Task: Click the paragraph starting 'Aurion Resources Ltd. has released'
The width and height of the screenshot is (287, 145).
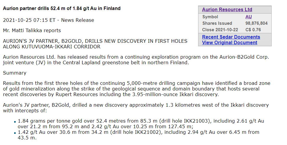Action: (x=136, y=60)
